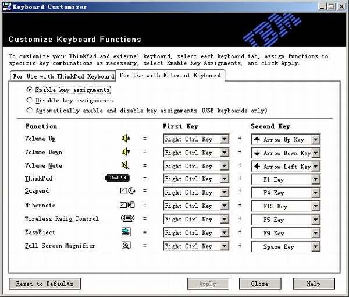Open First Key dropdown for Volume Up
The image size is (349, 297).
224,140
